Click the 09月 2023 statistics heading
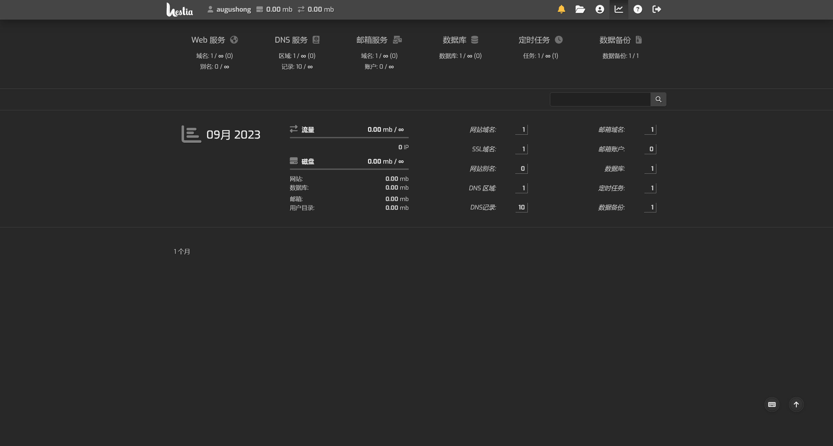The width and height of the screenshot is (833, 446). (233, 134)
